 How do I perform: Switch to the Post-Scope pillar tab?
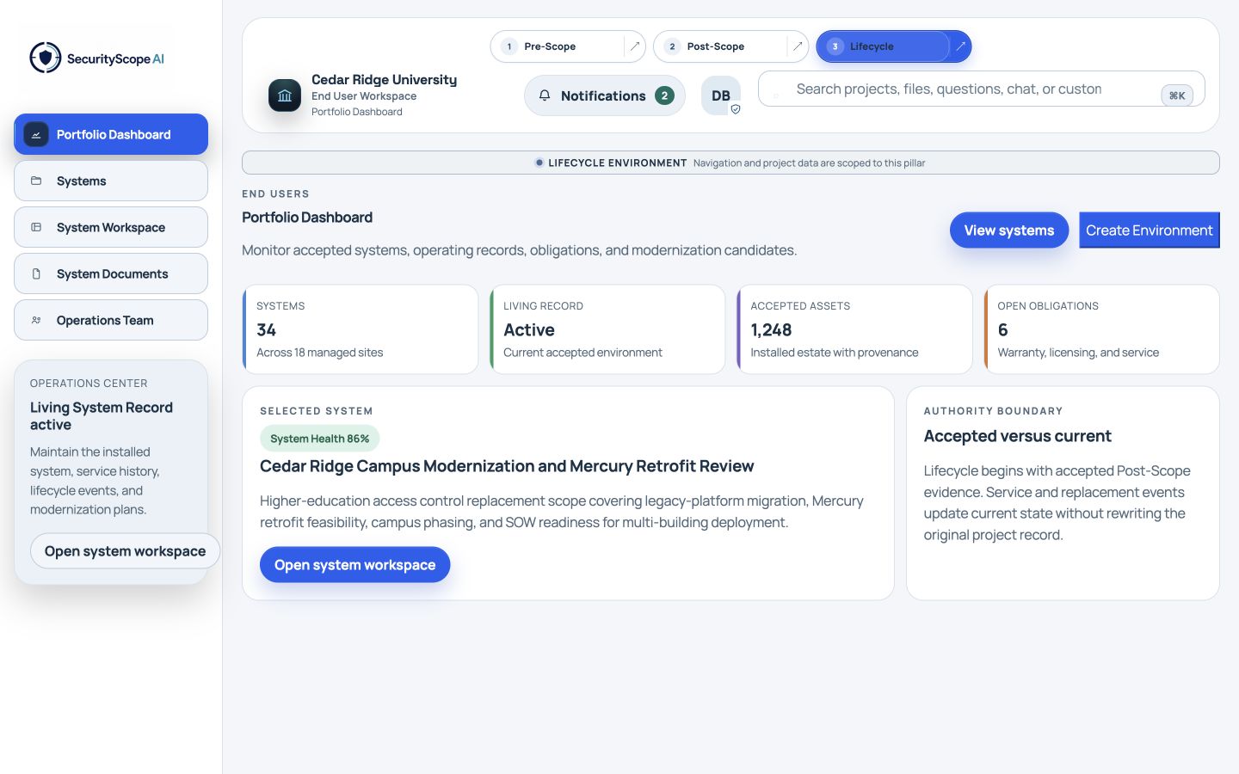[721, 46]
